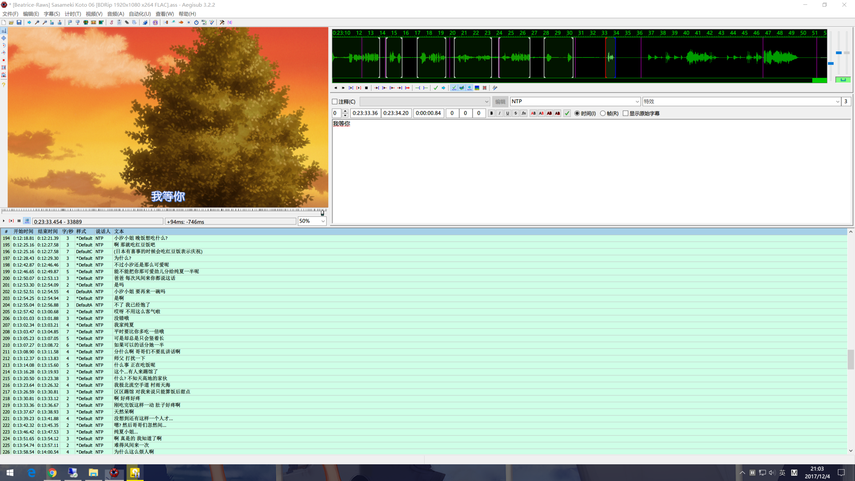This screenshot has width=855, height=481.
Task: Open the Styles Manager pink S icon
Action: click(111, 22)
